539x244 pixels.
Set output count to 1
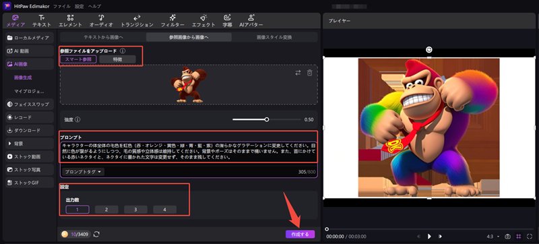[x=77, y=210]
